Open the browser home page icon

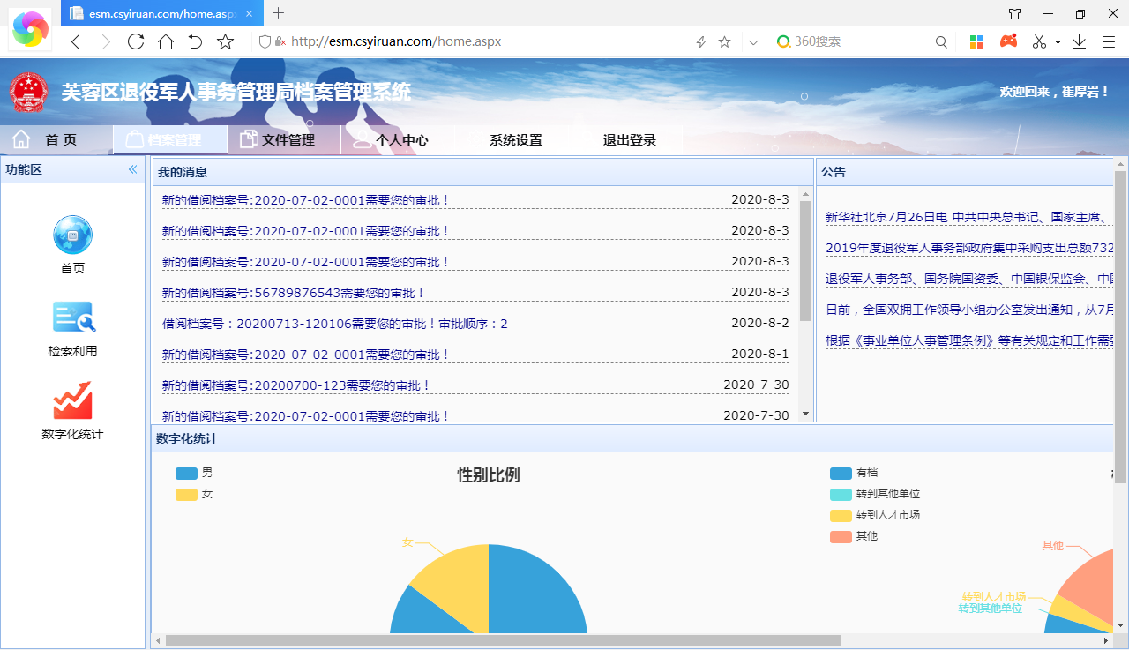(166, 41)
